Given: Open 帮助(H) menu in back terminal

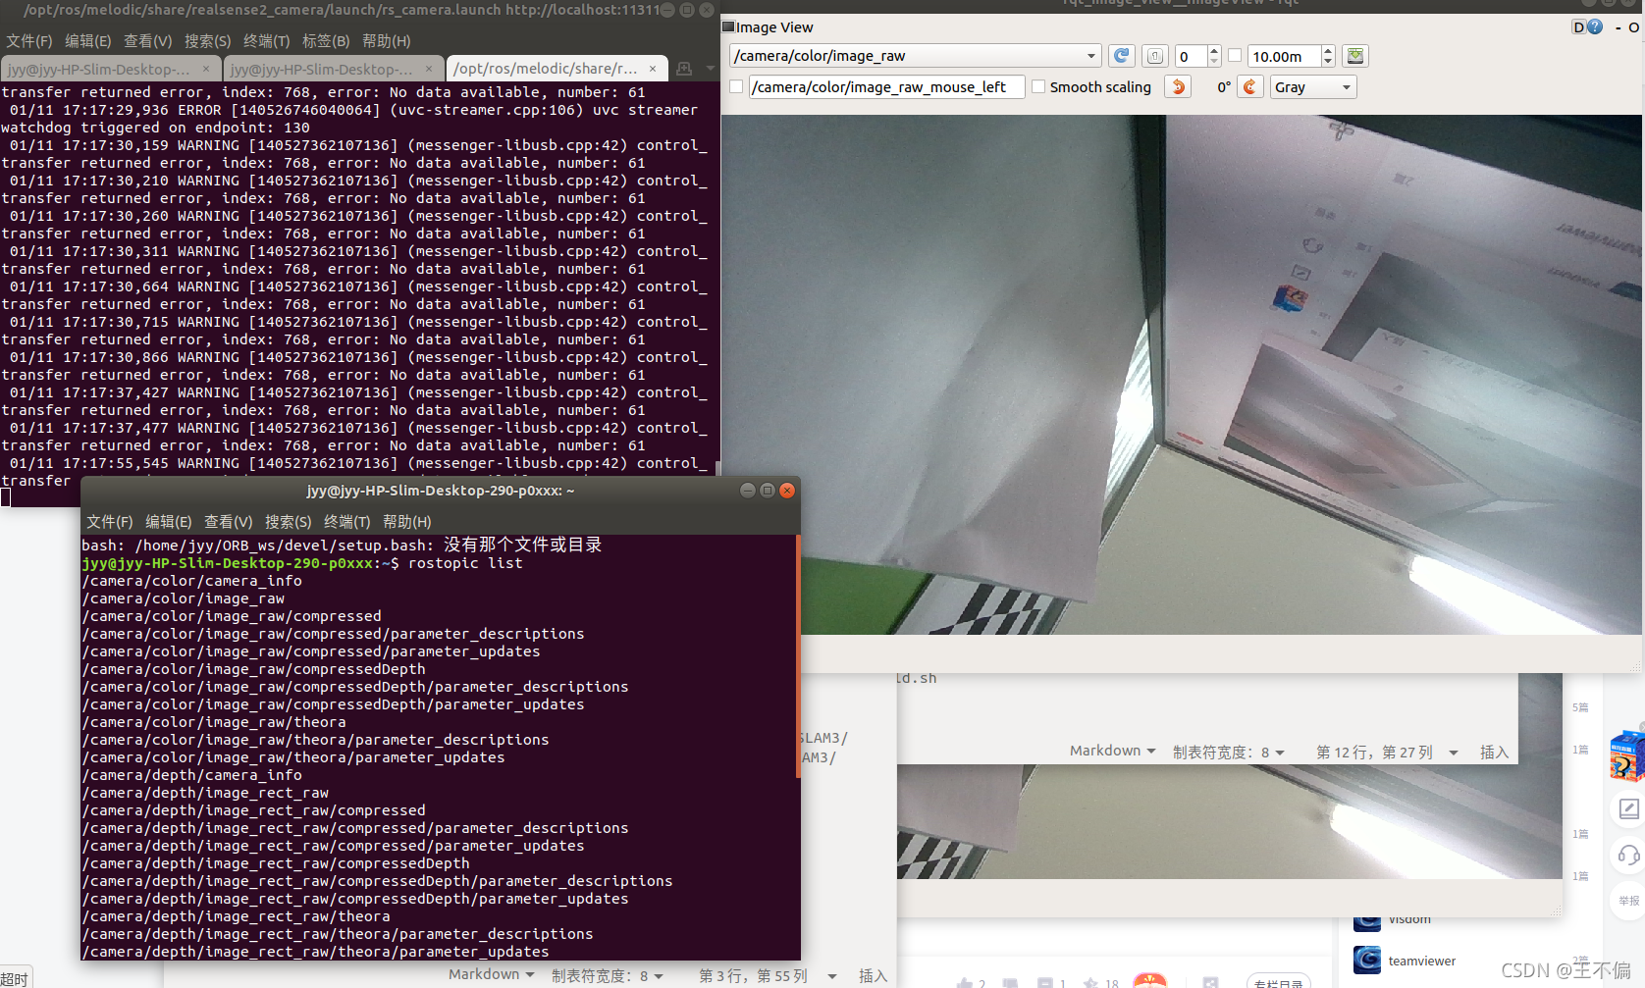Looking at the screenshot, I should coord(387,41).
